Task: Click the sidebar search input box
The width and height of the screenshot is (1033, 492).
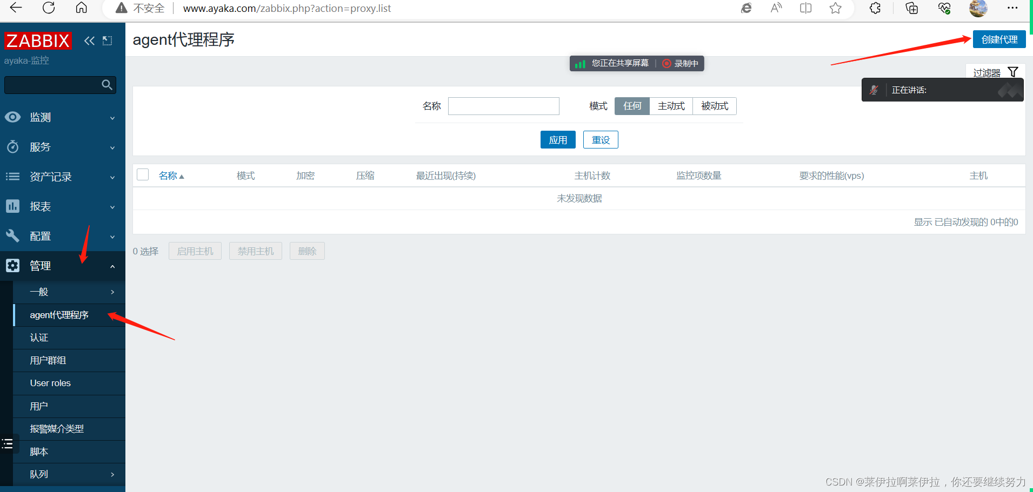Action: (60, 85)
